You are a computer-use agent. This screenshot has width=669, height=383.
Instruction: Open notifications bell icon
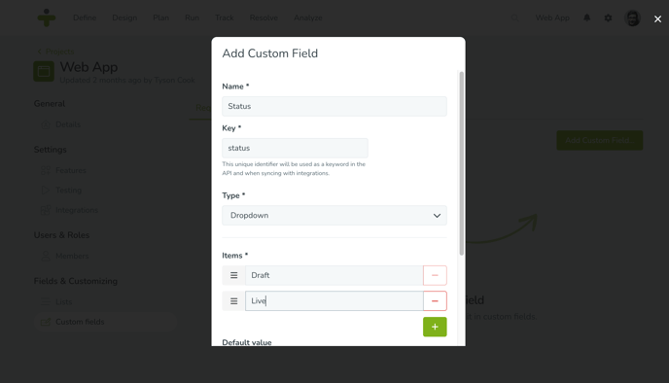click(x=586, y=17)
